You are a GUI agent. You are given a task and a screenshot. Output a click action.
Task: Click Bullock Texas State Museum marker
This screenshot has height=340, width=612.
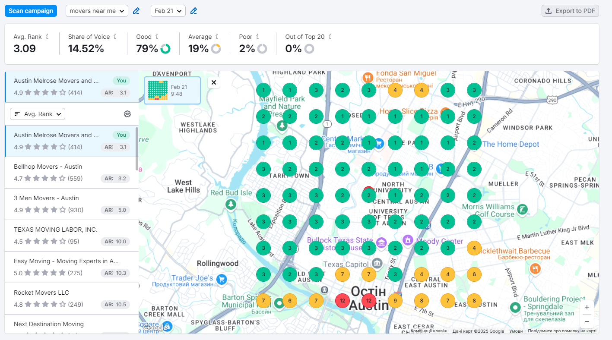pyautogui.click(x=381, y=242)
